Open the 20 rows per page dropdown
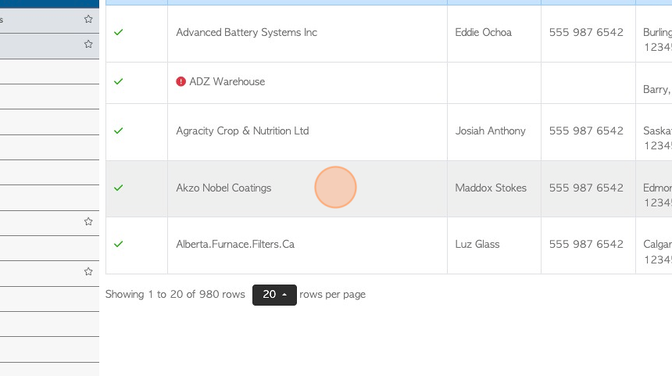Image resolution: width=672 pixels, height=376 pixels. tap(274, 295)
